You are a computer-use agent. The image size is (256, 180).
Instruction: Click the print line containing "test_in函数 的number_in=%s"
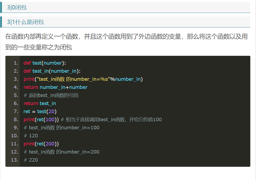click(83, 79)
